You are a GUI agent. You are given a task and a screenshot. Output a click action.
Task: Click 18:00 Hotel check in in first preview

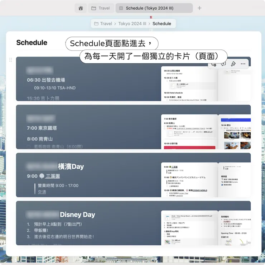tap(173, 93)
